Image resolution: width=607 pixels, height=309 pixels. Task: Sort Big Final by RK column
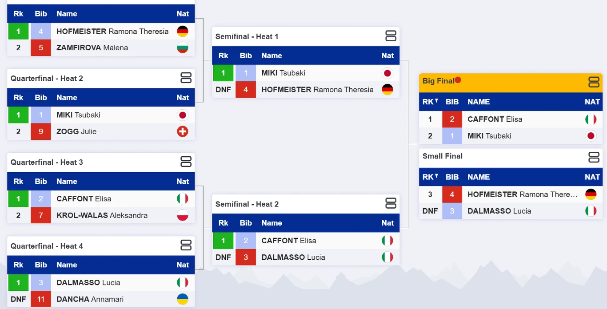pyautogui.click(x=430, y=102)
